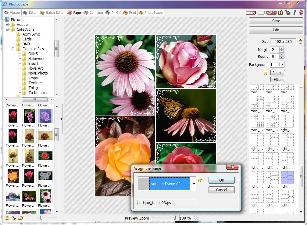Open the Combine tab

(x=93, y=12)
